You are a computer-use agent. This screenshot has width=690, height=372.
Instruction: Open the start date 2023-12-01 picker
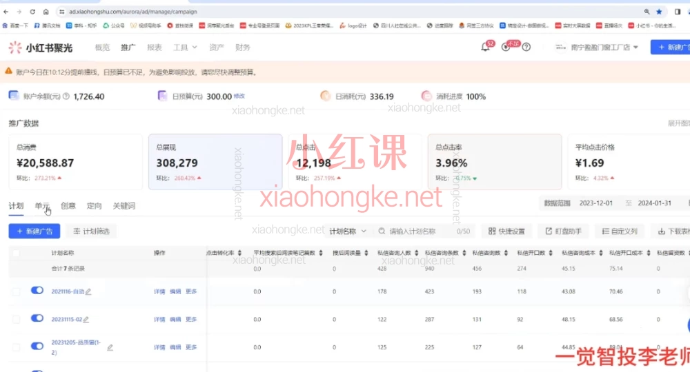596,203
